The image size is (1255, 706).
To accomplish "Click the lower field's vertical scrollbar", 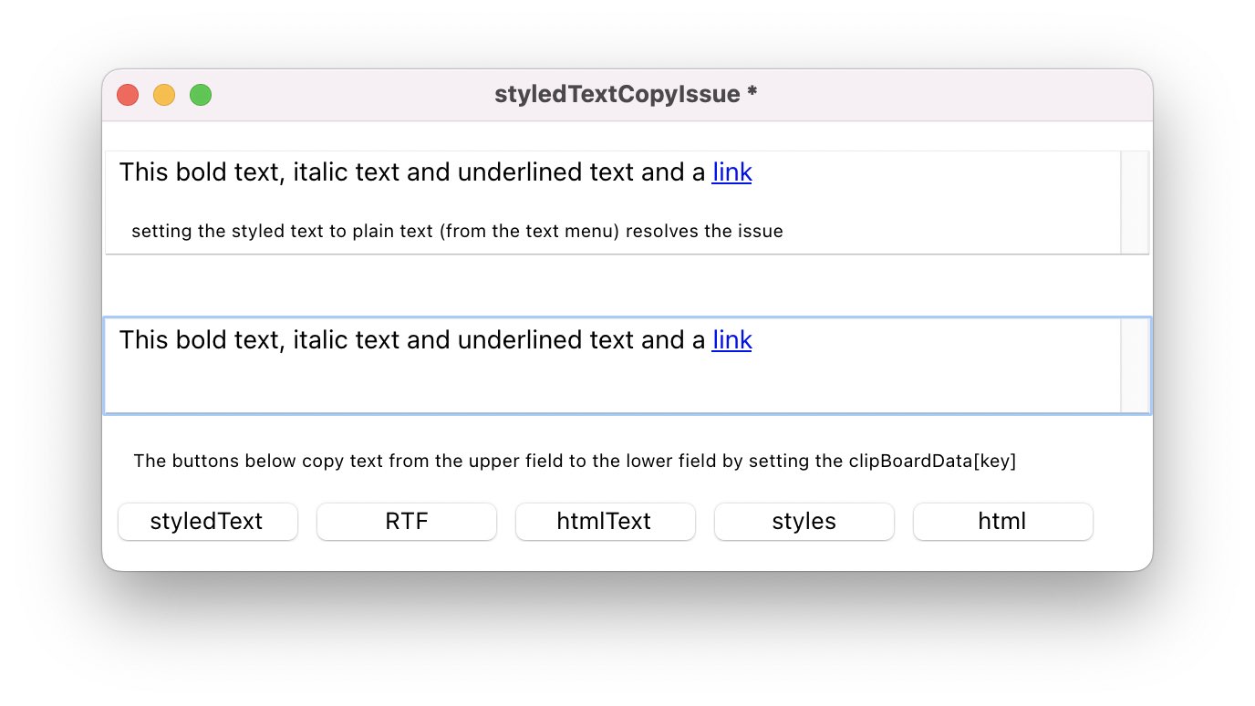I will 1135,366.
